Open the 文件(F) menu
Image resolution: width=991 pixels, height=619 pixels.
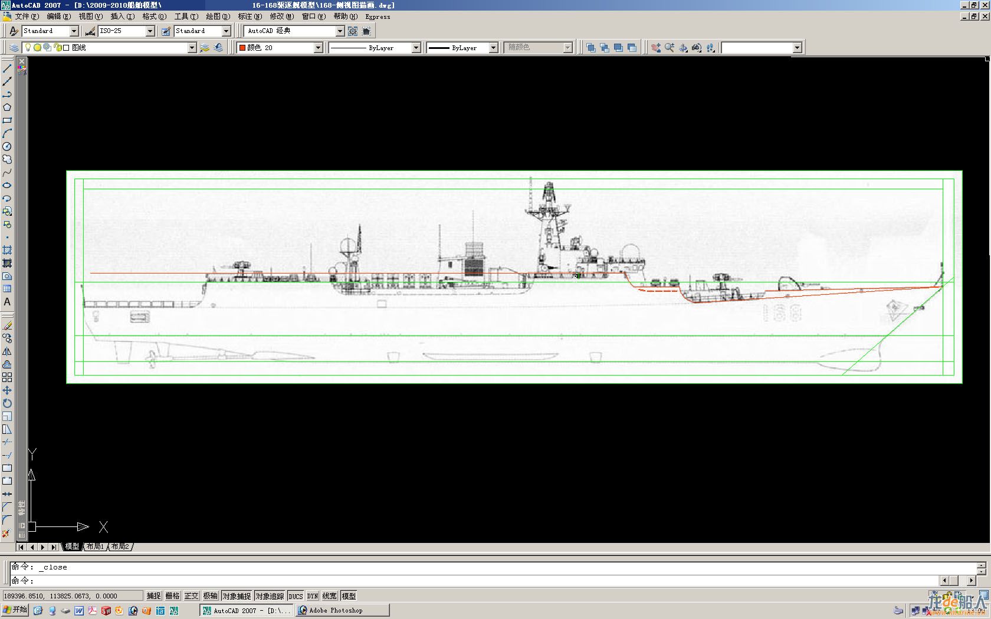pos(27,17)
